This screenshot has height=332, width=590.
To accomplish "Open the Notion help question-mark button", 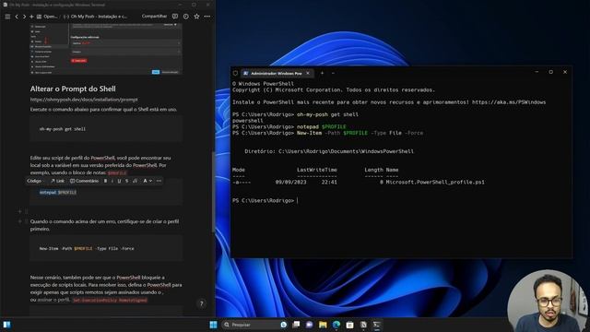I will tap(201, 303).
